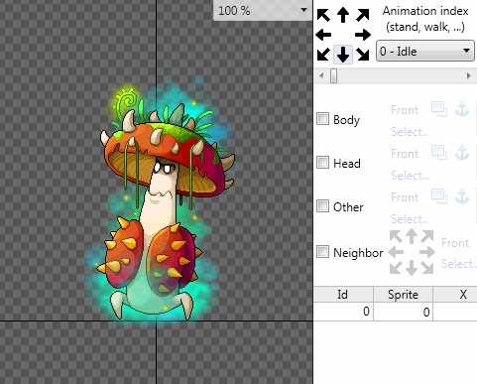Select the down-right direction arrow
This screenshot has width=477, height=384.
point(363,54)
